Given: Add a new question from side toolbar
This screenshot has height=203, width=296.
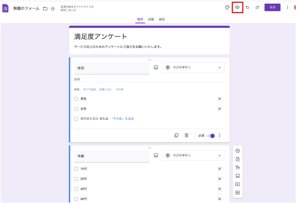Looking at the screenshot, I should click(x=238, y=151).
